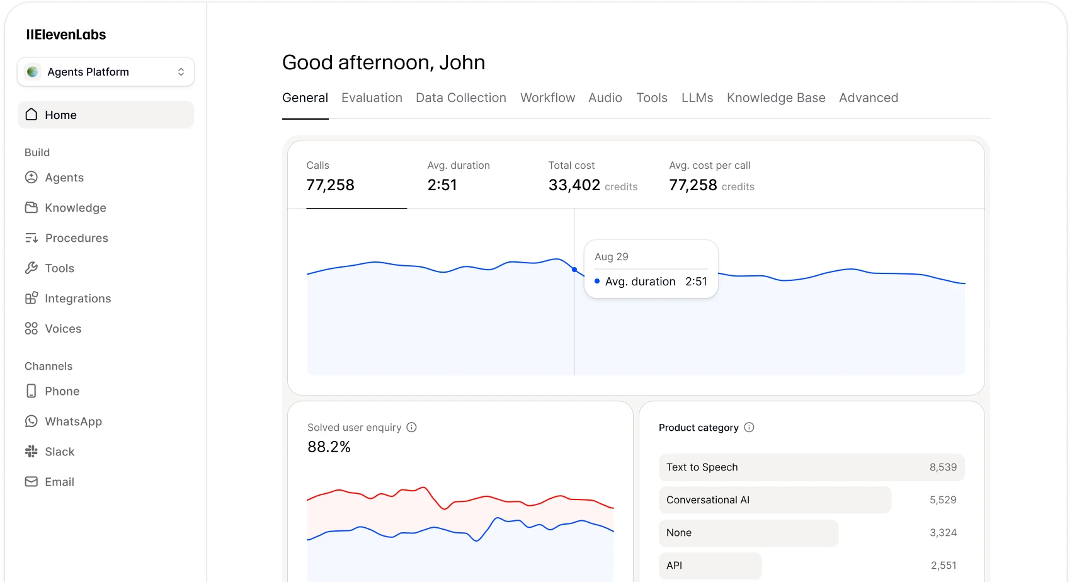Select the Audio tab
The image size is (1072, 582).
click(x=605, y=98)
